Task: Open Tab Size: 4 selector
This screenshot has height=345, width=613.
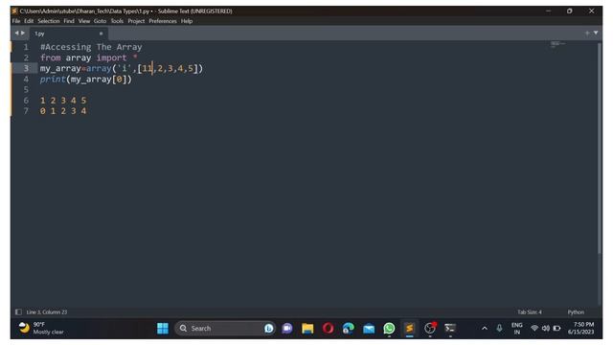Action: [530, 312]
